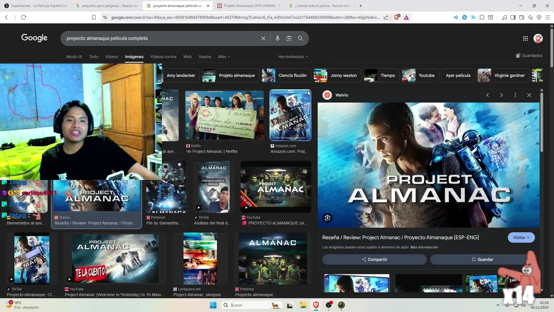
Task: Open the YouTube 'TE LA CUENTO' thumbnail
Action: click(x=115, y=259)
